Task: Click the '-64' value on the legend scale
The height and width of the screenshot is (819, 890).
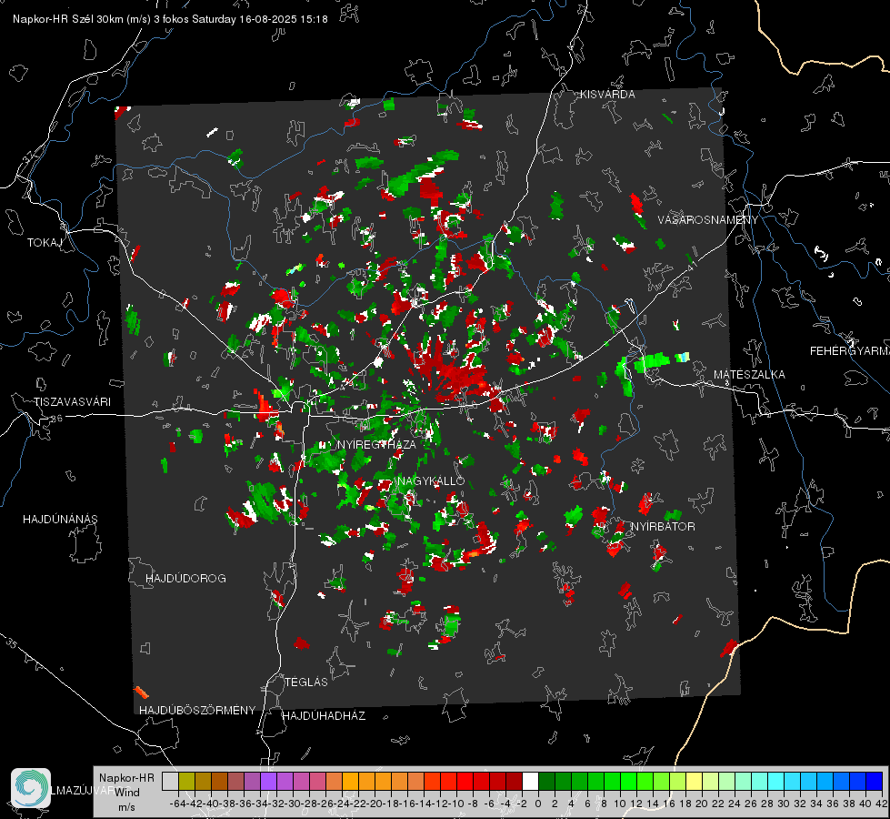Action: [x=177, y=804]
